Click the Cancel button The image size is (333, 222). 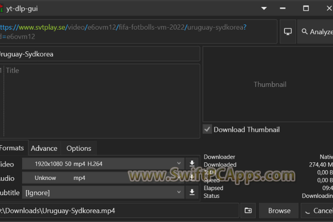317,210
